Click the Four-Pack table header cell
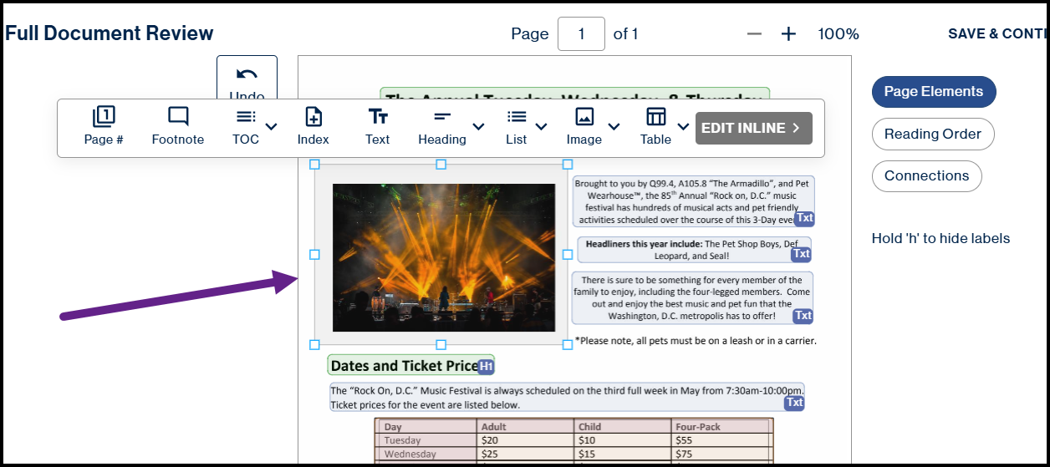 click(721, 426)
